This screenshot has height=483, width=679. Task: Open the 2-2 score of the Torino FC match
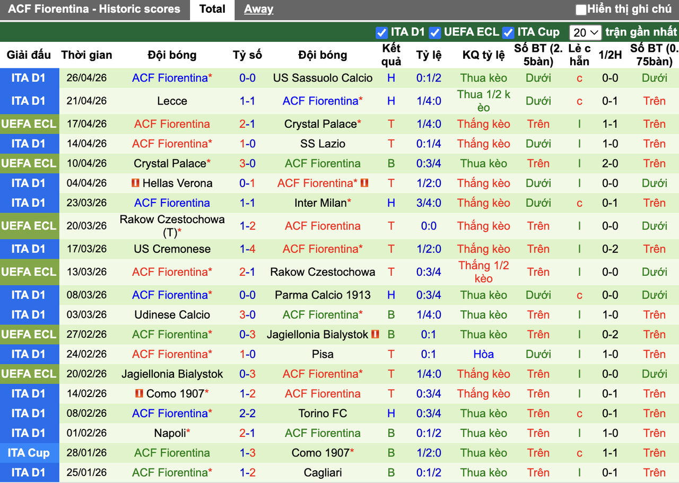[247, 414]
